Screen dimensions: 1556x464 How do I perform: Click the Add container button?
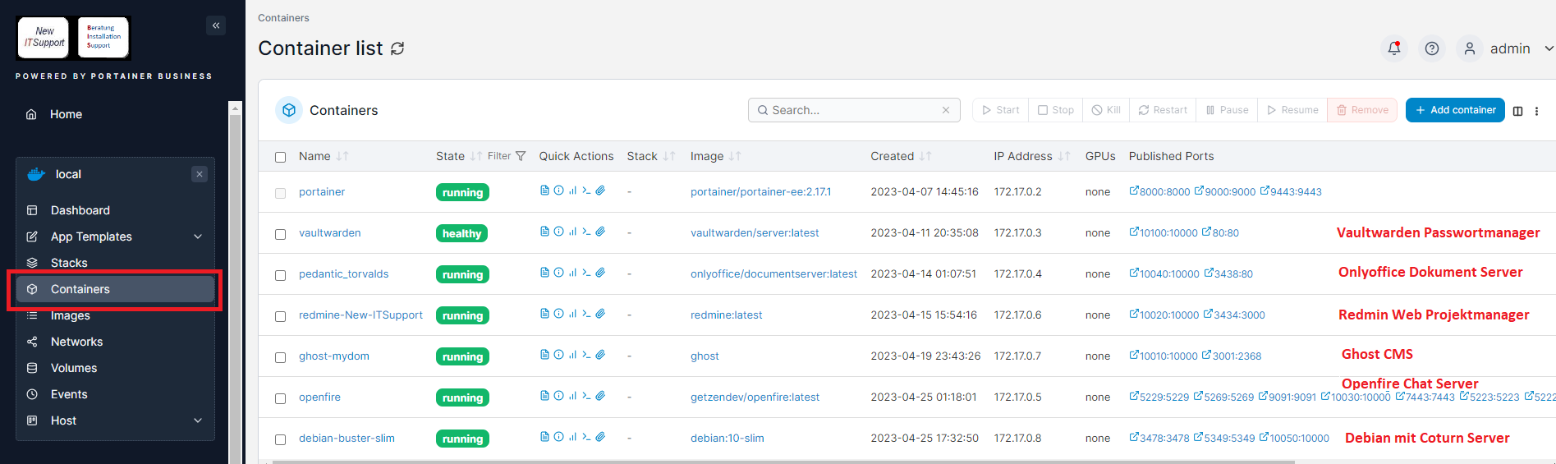coord(1454,110)
